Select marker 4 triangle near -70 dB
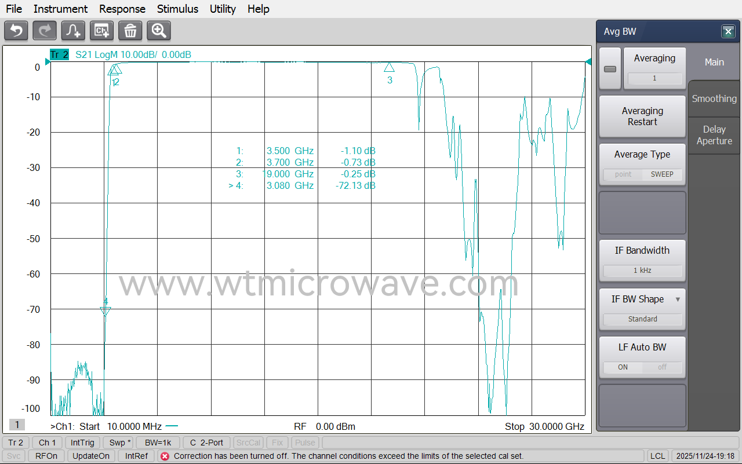 pyautogui.click(x=105, y=311)
